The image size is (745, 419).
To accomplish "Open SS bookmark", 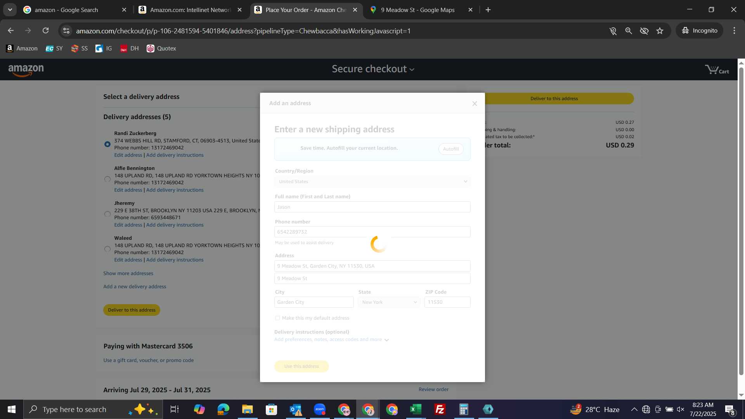I will (79, 48).
